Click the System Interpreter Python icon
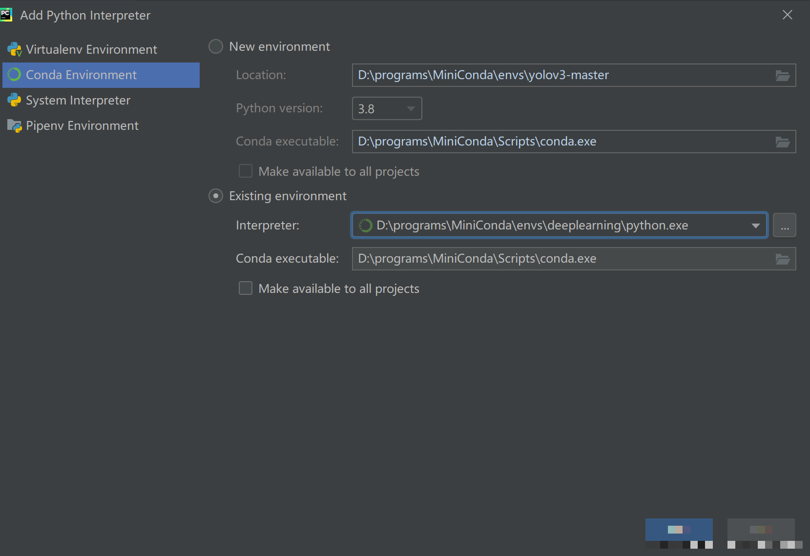Image resolution: width=810 pixels, height=556 pixels. 14,101
